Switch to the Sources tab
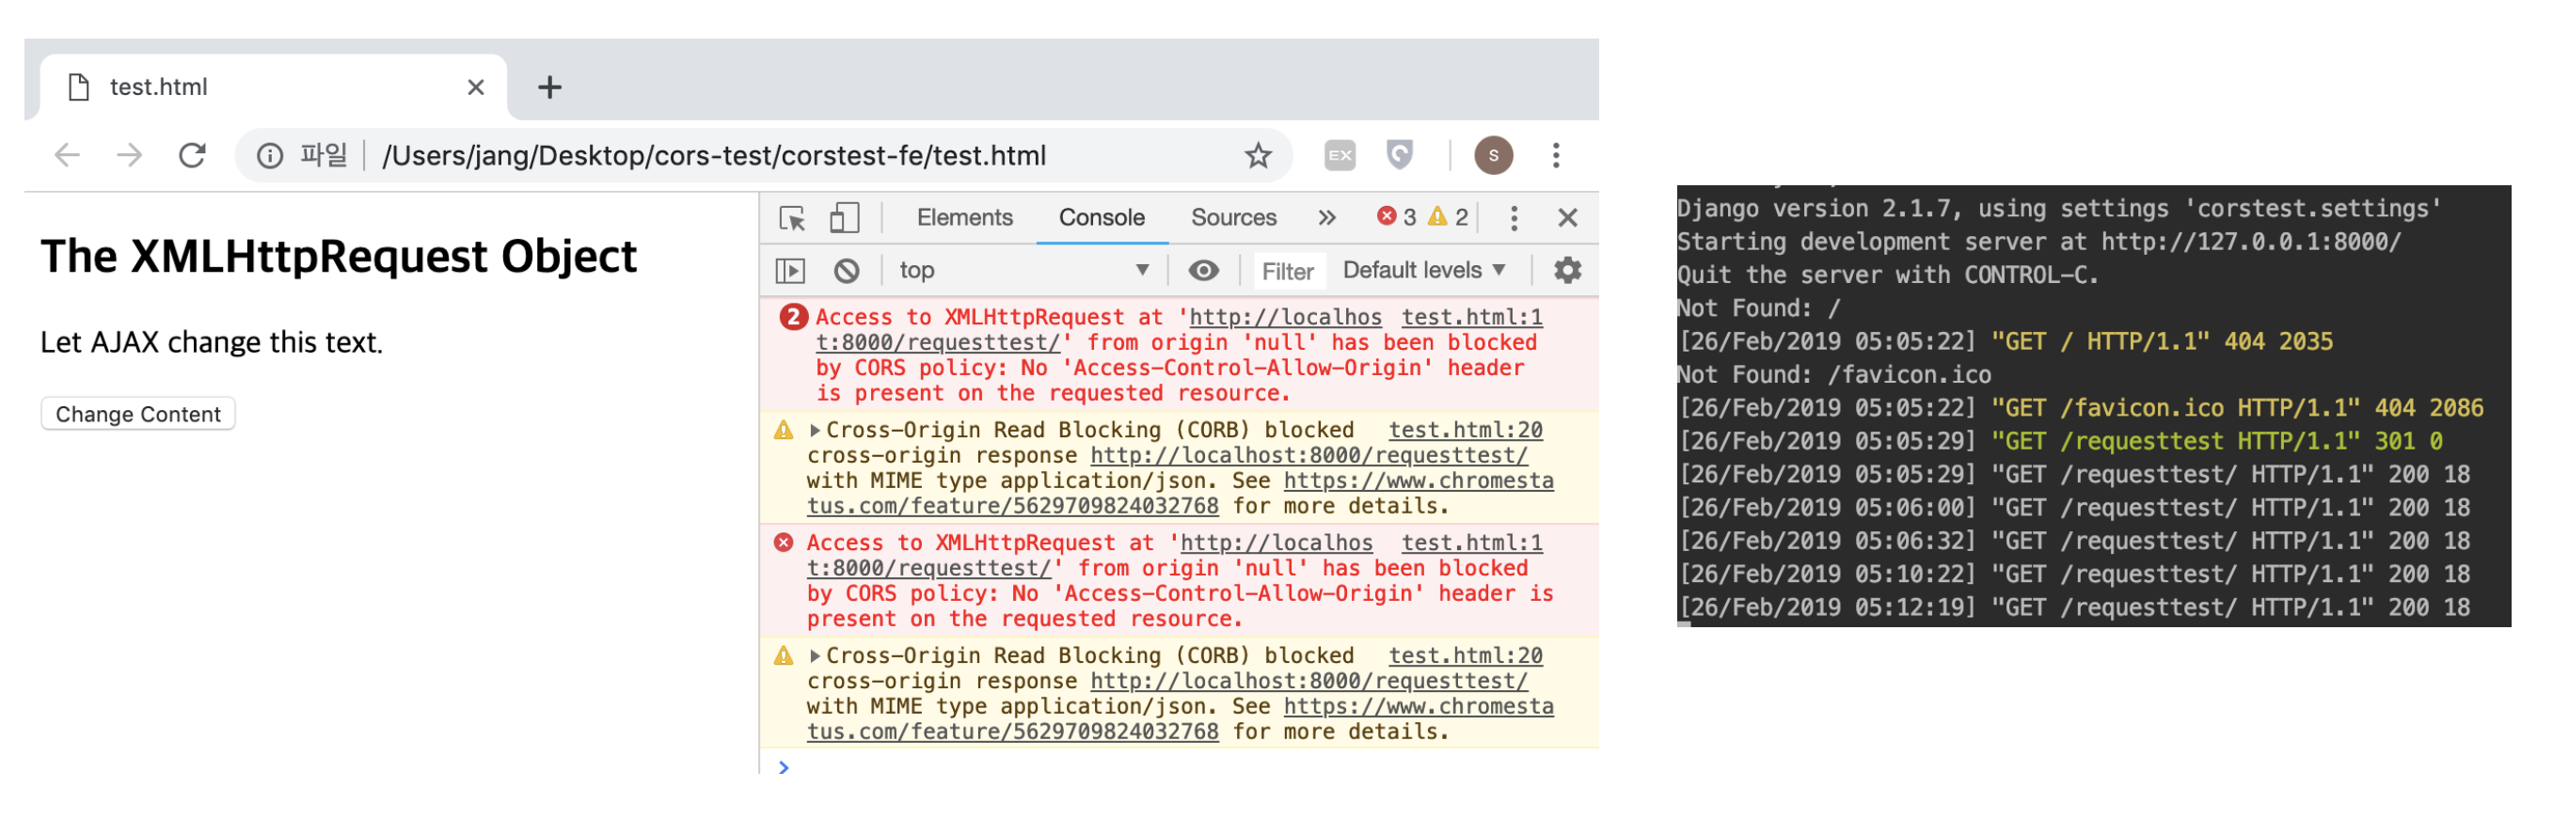Viewport: 2553px width, 835px height. [x=1233, y=218]
